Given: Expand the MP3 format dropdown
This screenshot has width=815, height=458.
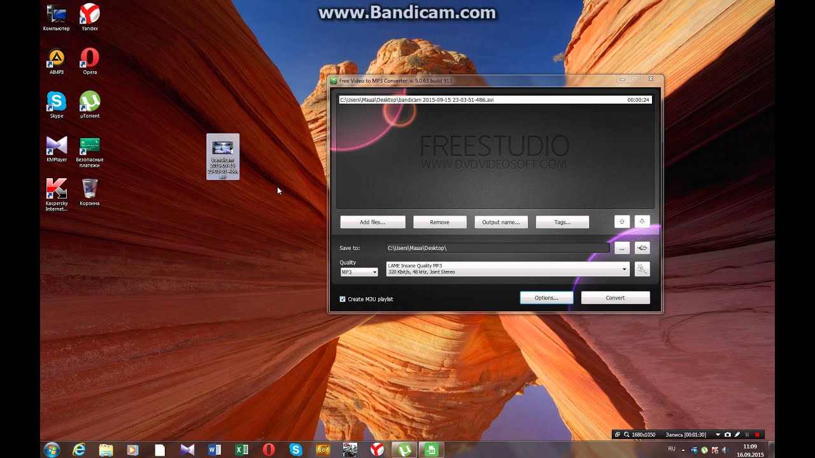Looking at the screenshot, I should pyautogui.click(x=359, y=272).
